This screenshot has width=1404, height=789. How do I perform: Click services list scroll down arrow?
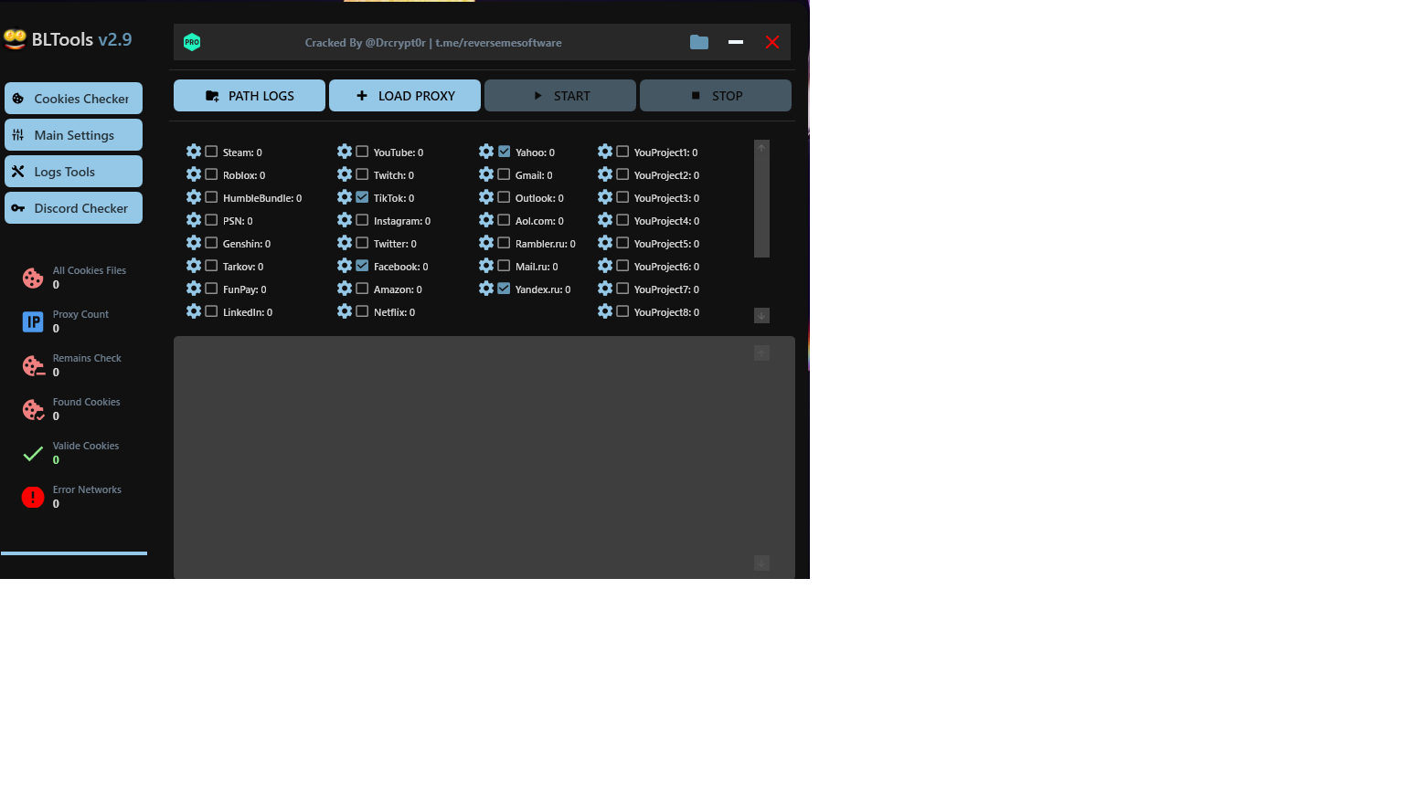coord(761,316)
